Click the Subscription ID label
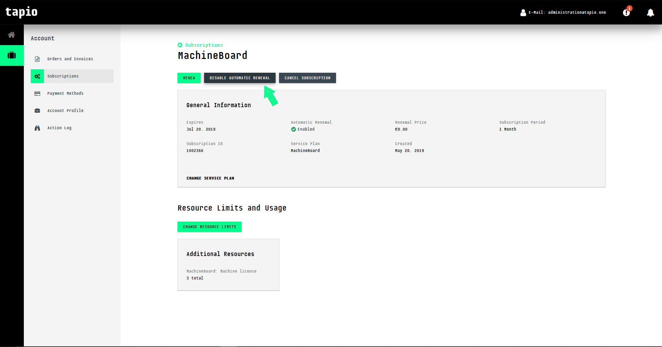The width and height of the screenshot is (662, 347). 204,144
